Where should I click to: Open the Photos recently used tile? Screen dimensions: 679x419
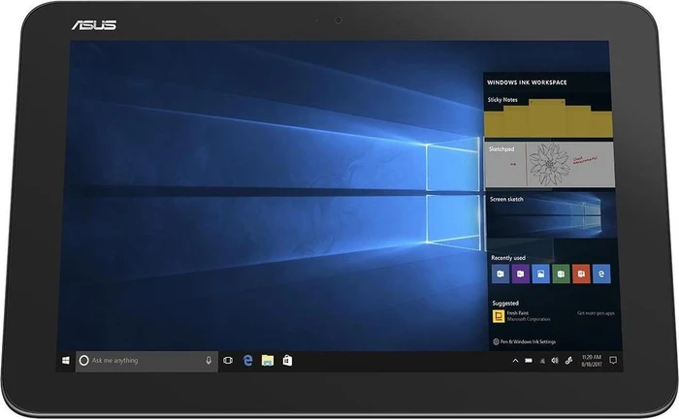pos(541,274)
